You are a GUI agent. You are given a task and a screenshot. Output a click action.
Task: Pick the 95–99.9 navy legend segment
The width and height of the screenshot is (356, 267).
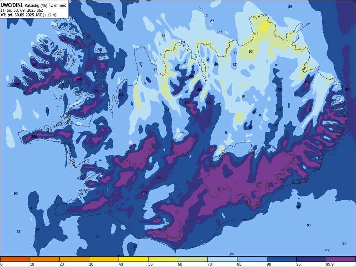coord(311,259)
